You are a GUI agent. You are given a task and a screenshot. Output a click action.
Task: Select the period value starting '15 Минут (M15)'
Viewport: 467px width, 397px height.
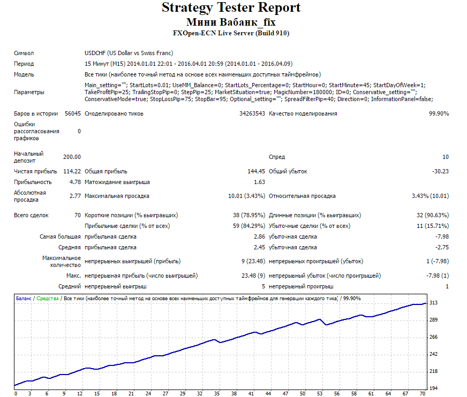(x=189, y=64)
